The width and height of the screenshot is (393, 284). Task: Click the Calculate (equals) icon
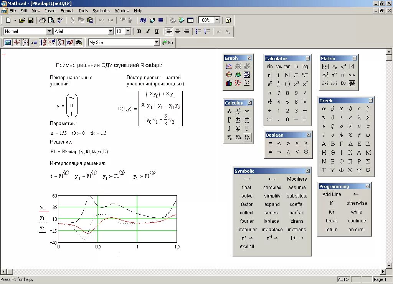[161, 20]
